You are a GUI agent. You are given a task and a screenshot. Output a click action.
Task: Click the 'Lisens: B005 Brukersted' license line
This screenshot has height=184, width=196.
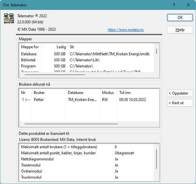coord(57,140)
